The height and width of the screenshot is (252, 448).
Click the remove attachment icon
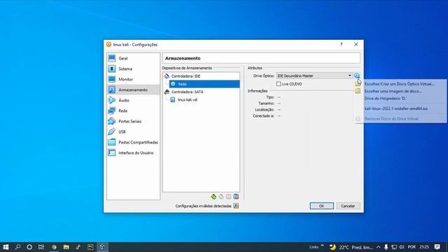tap(236, 197)
